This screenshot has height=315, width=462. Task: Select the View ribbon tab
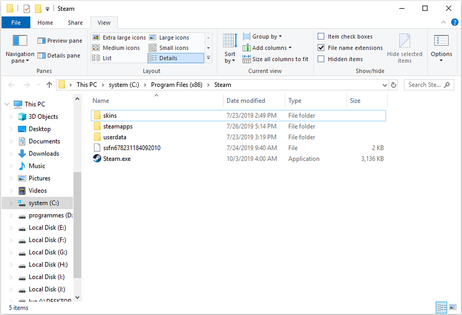[x=104, y=22]
